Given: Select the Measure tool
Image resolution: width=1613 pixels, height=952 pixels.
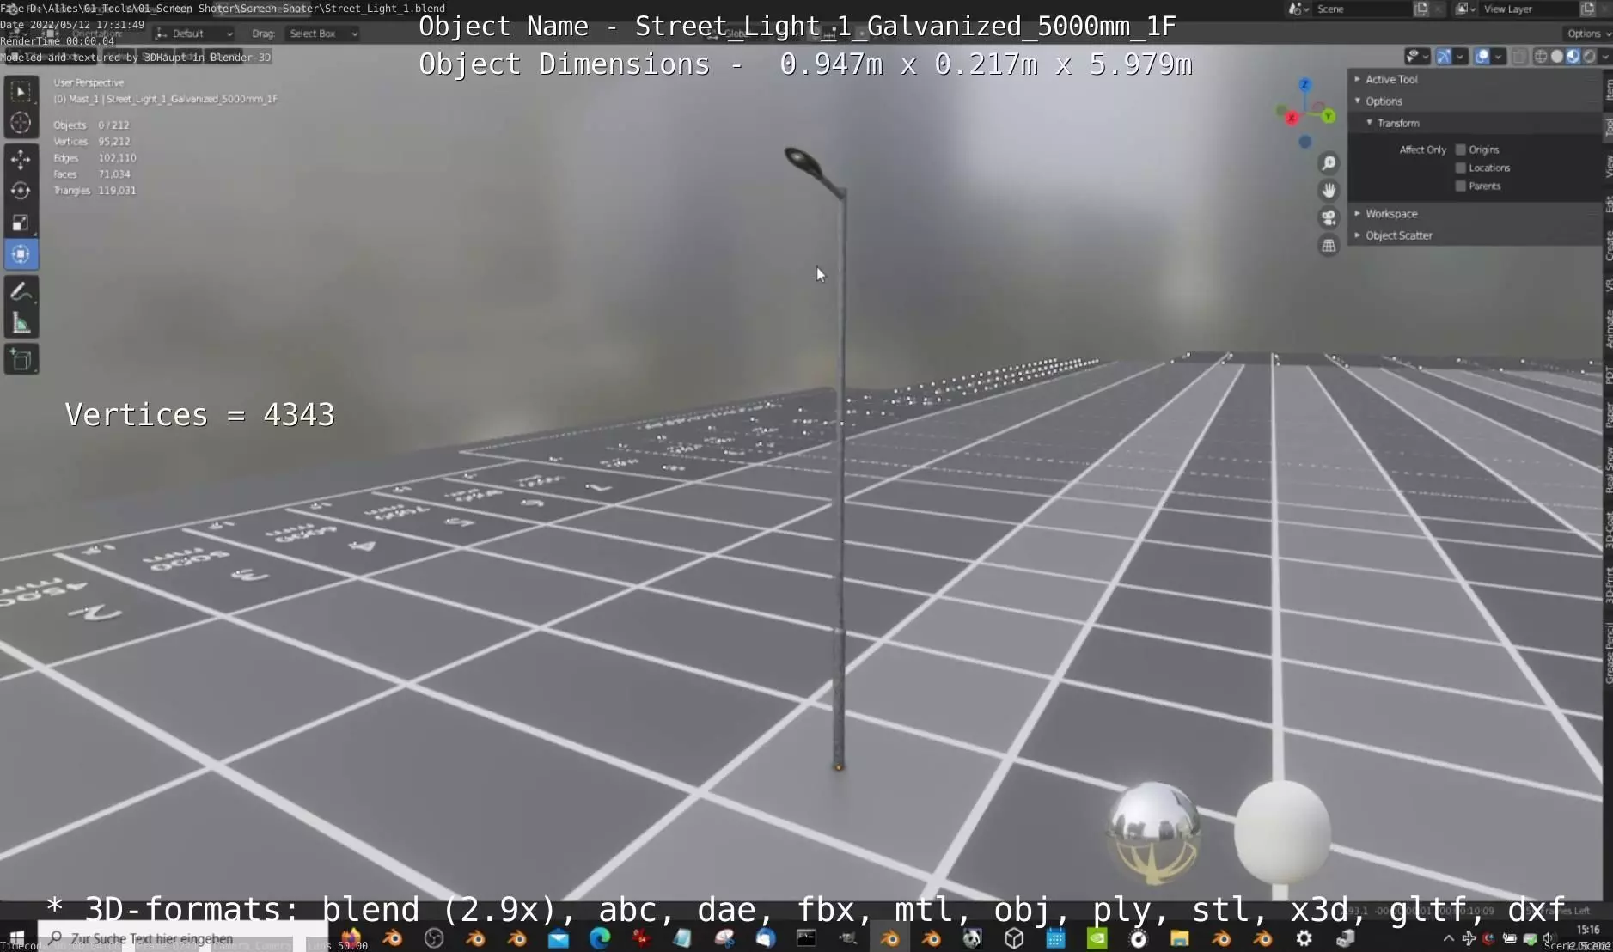Looking at the screenshot, I should (x=21, y=324).
